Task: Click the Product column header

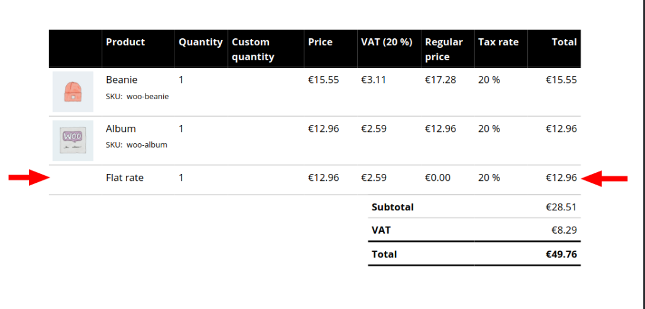Action: pyautogui.click(x=125, y=42)
